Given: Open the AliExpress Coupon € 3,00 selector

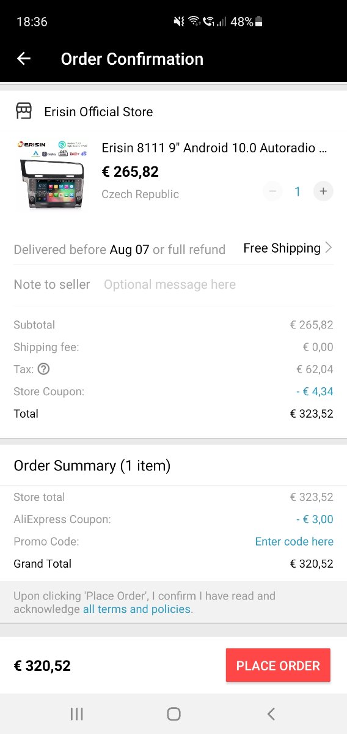Looking at the screenshot, I should point(315,519).
